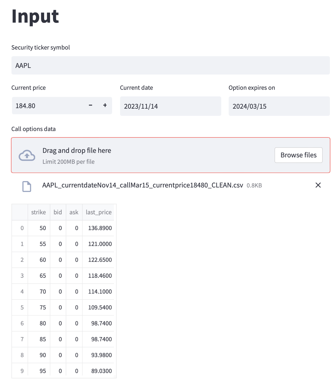Select the cell with last price 109.5400
336x384 pixels.
pyautogui.click(x=99, y=308)
